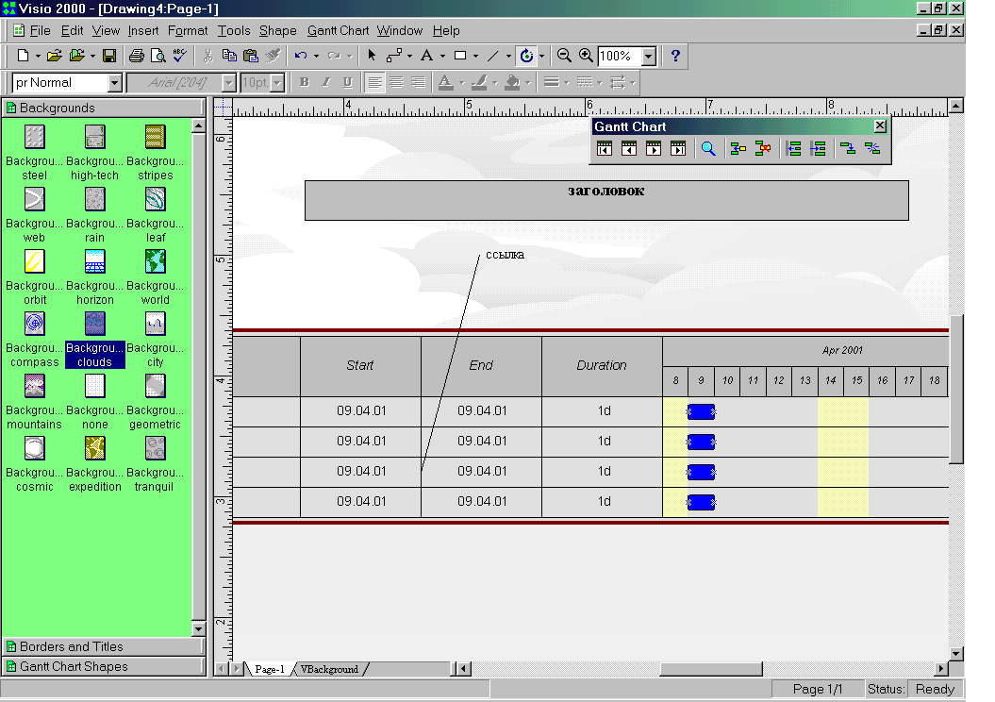995x702 pixels.
Task: Open the File menu
Action: click(x=40, y=30)
